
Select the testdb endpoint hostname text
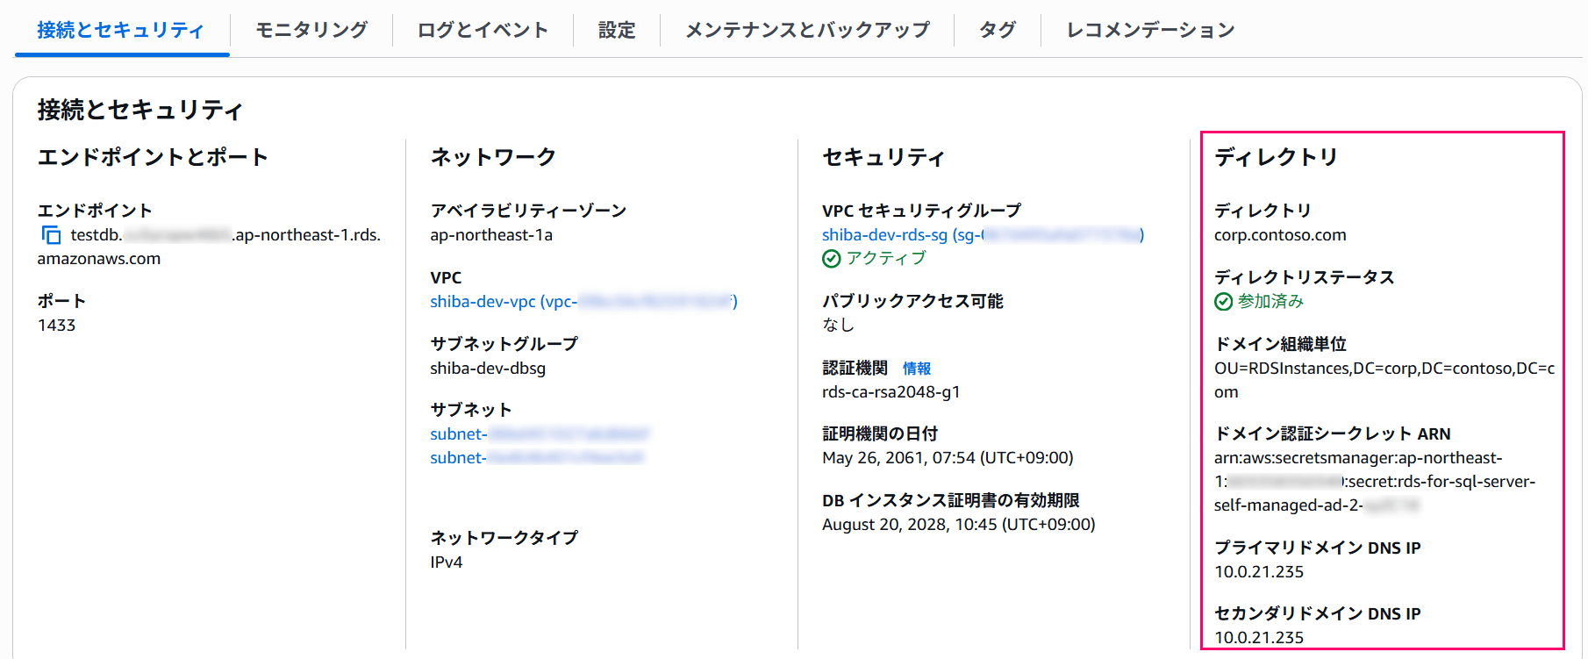tap(209, 247)
